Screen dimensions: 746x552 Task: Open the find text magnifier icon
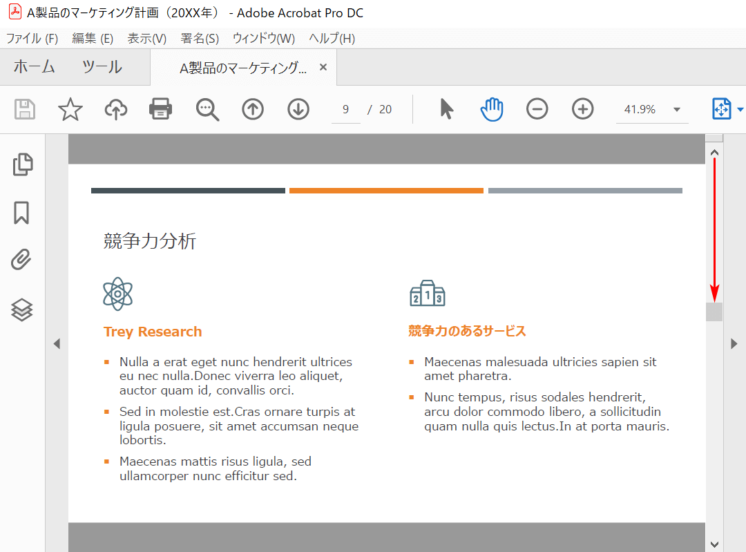(207, 109)
